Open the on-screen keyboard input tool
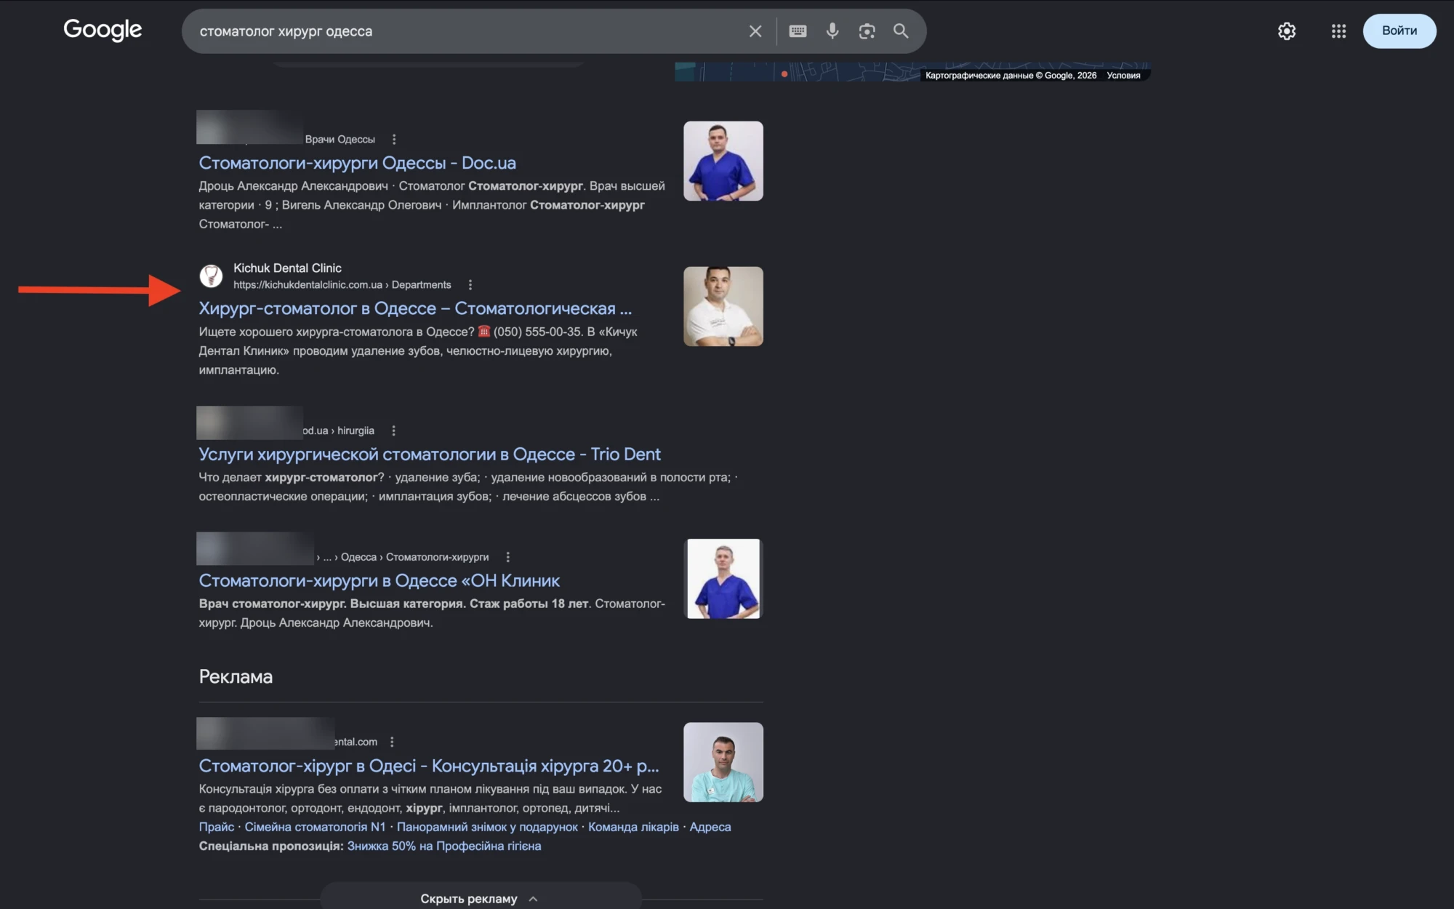The height and width of the screenshot is (909, 1454). coord(798,31)
